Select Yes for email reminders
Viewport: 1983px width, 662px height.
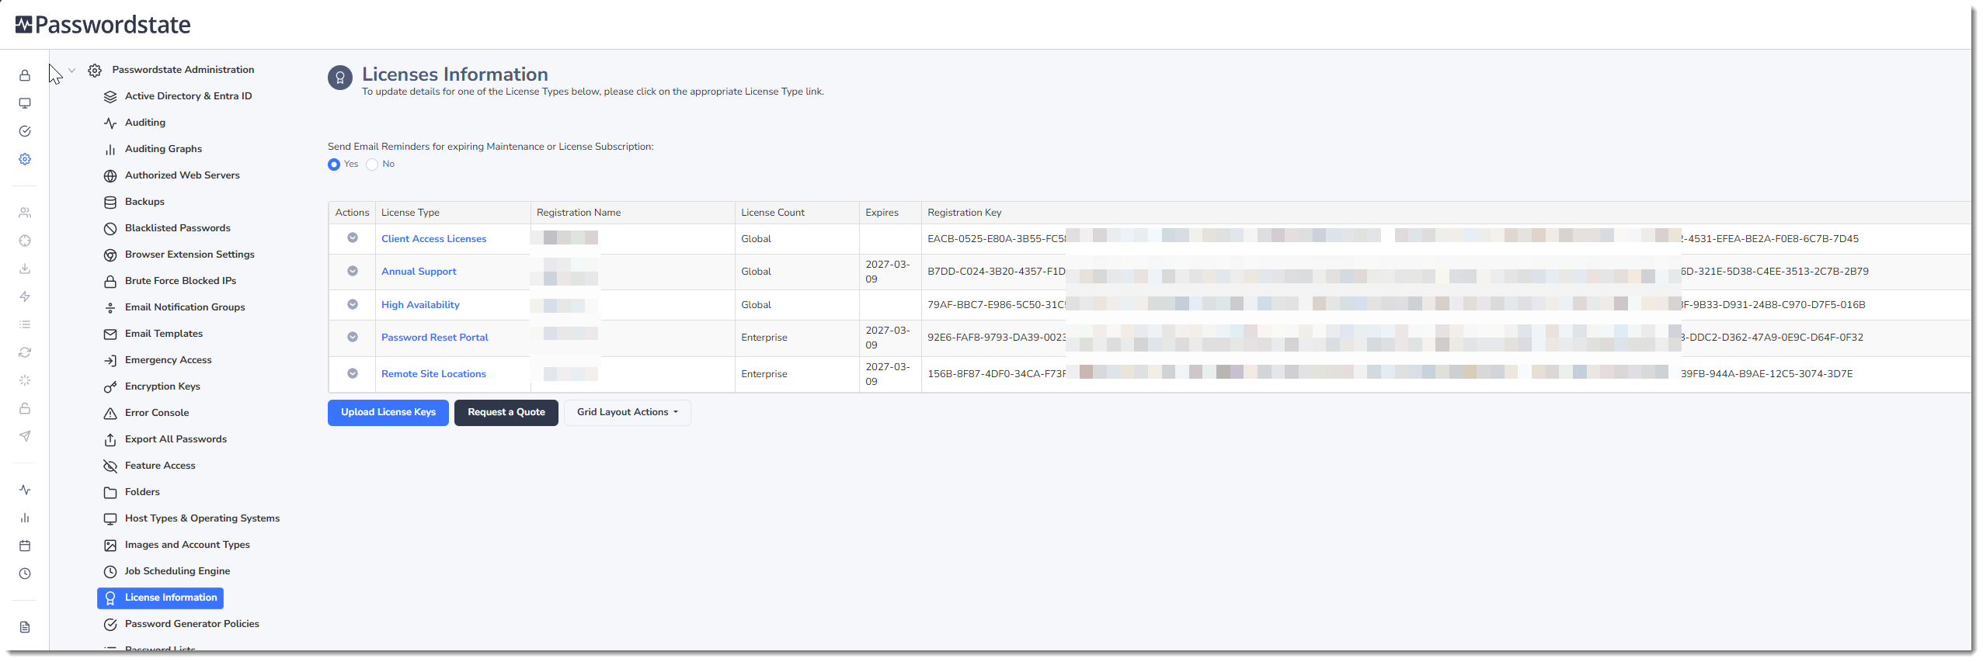(334, 165)
